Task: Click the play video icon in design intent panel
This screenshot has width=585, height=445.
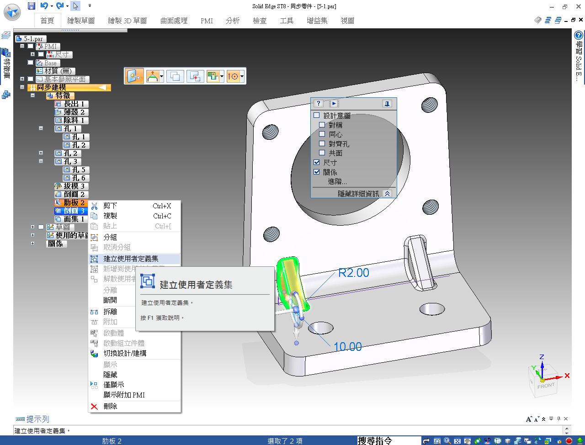Action: [334, 104]
